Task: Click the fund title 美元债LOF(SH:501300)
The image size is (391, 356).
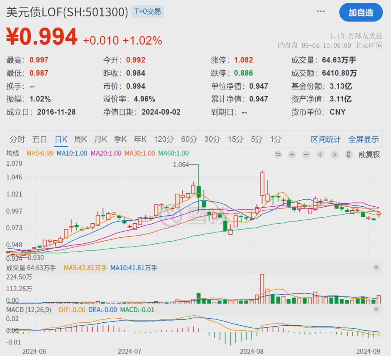Action: [67, 12]
